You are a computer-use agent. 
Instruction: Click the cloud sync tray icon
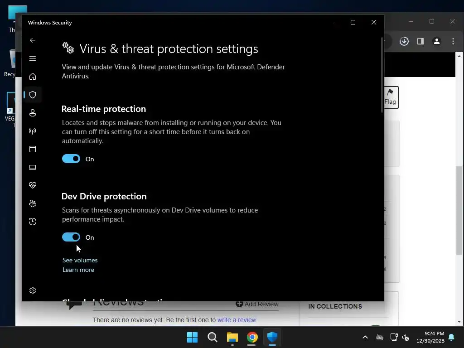click(x=380, y=337)
